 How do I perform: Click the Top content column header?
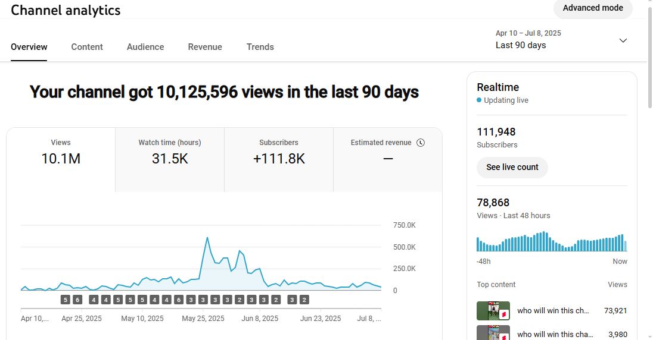coord(496,285)
